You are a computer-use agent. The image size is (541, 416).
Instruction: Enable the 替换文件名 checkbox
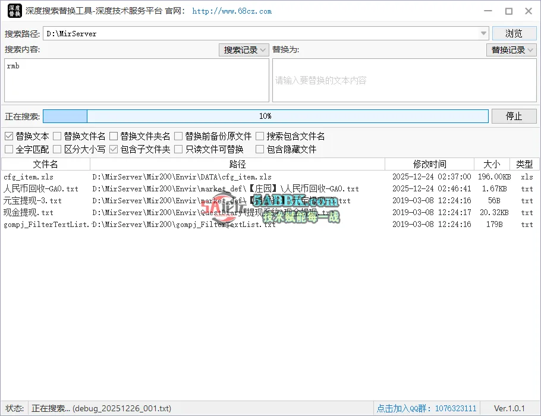coord(58,137)
